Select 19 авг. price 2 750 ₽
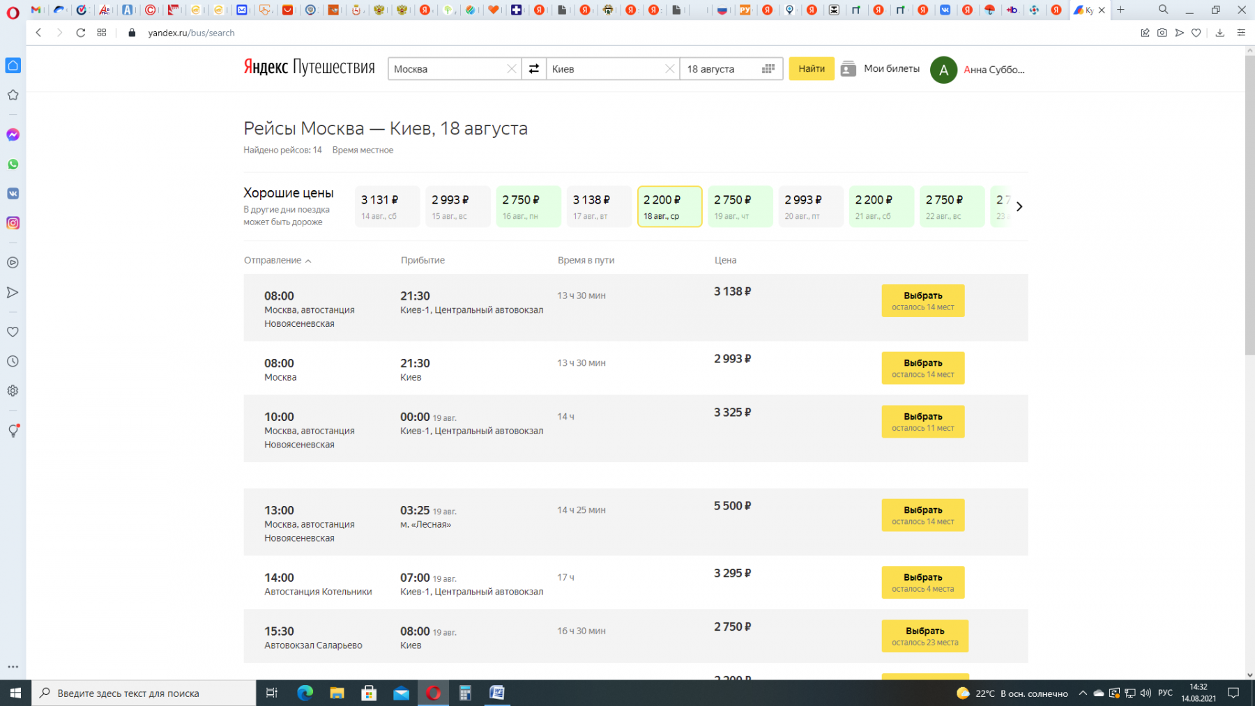This screenshot has height=706, width=1255. [740, 206]
